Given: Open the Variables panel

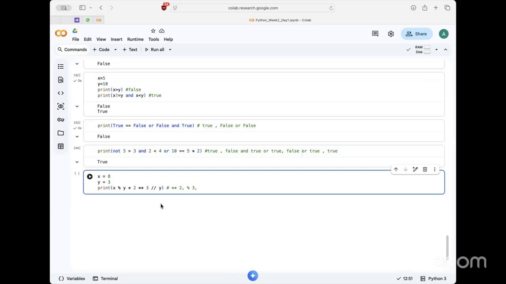Looking at the screenshot, I should pyautogui.click(x=72, y=278).
